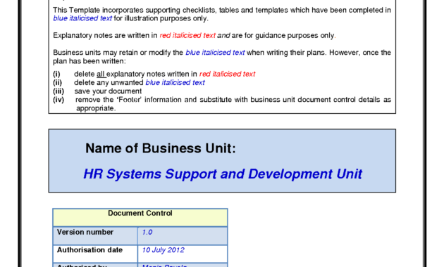This screenshot has height=267, width=444.
Task: Select the 'Version number' label cell
Action: pyautogui.click(x=95, y=235)
